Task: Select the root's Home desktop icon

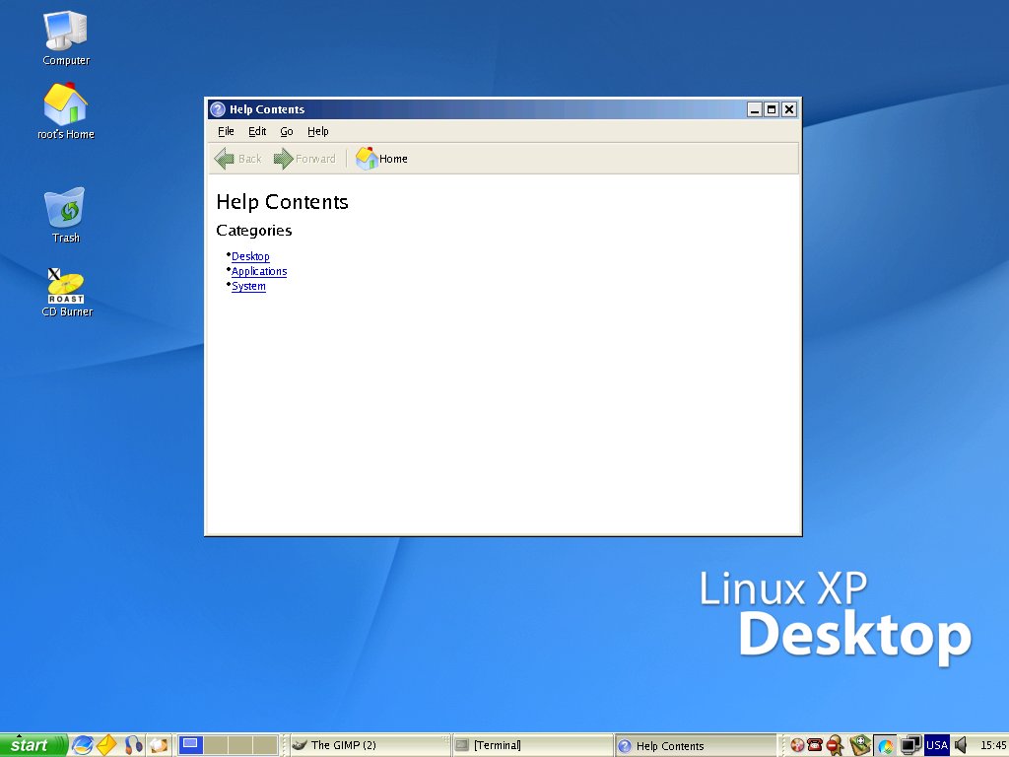Action: point(66,111)
